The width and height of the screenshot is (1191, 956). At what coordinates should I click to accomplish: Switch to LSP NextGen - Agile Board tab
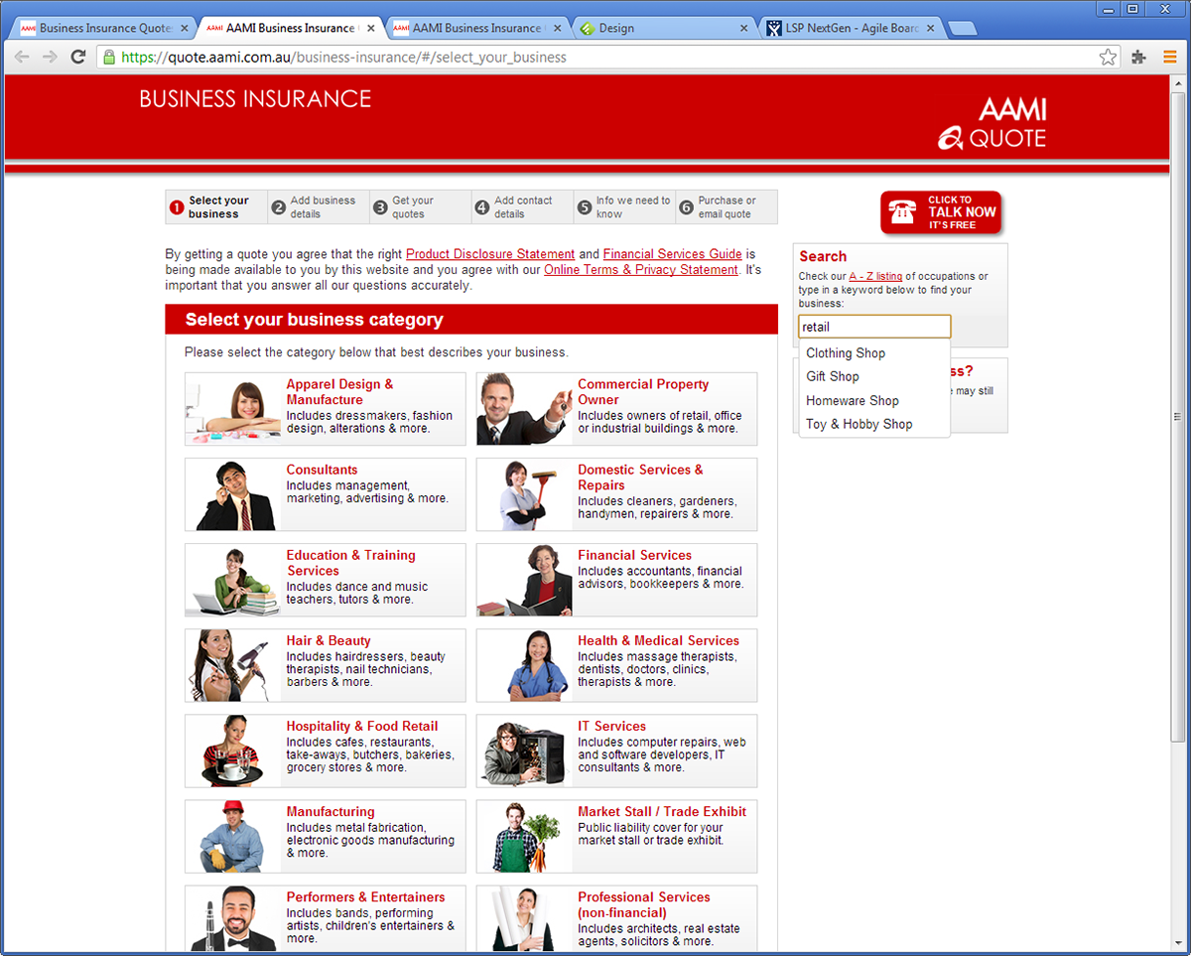(x=851, y=28)
